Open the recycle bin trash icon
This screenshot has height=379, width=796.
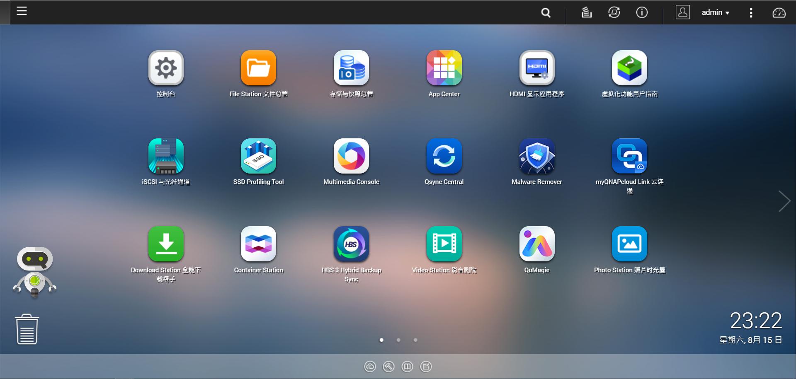(x=27, y=329)
